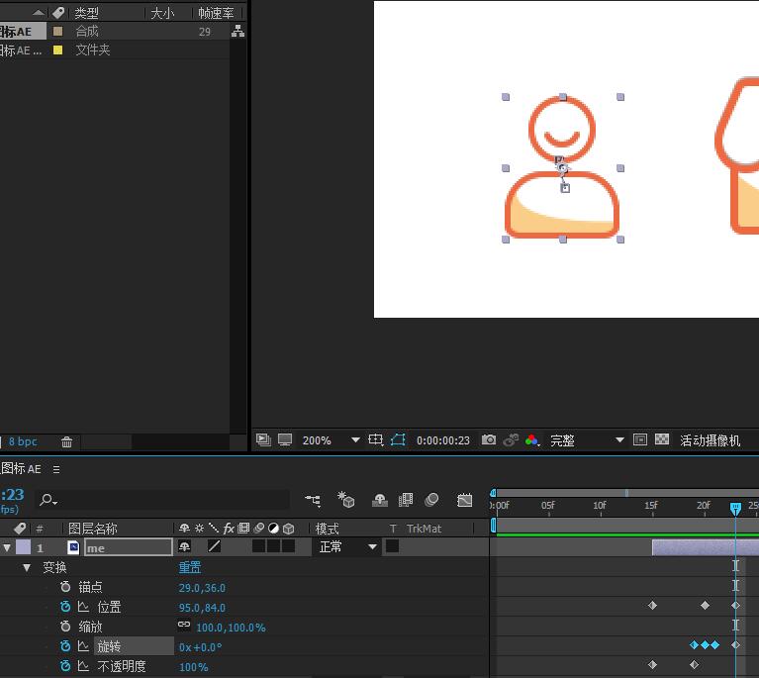The image size is (759, 678).
Task: Open the show channel RGB icon
Action: click(x=532, y=440)
